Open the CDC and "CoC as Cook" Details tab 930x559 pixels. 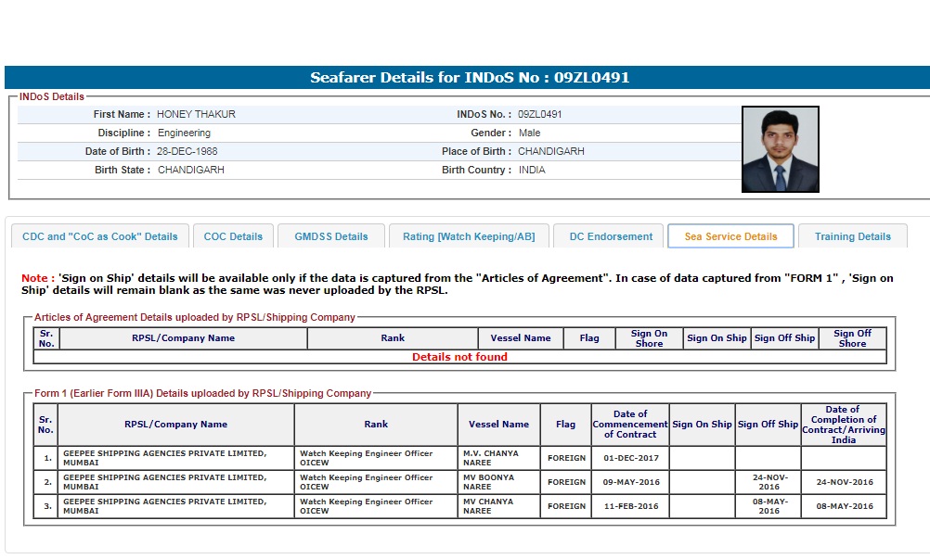99,236
